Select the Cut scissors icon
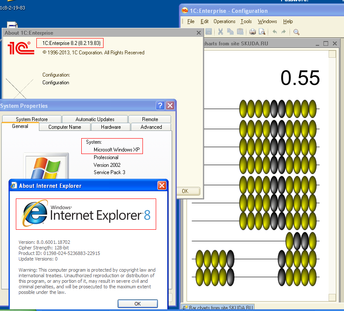This screenshot has width=344, height=311. click(220, 32)
